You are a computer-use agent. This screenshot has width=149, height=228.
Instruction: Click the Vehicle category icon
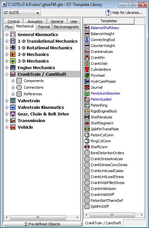point(13,127)
